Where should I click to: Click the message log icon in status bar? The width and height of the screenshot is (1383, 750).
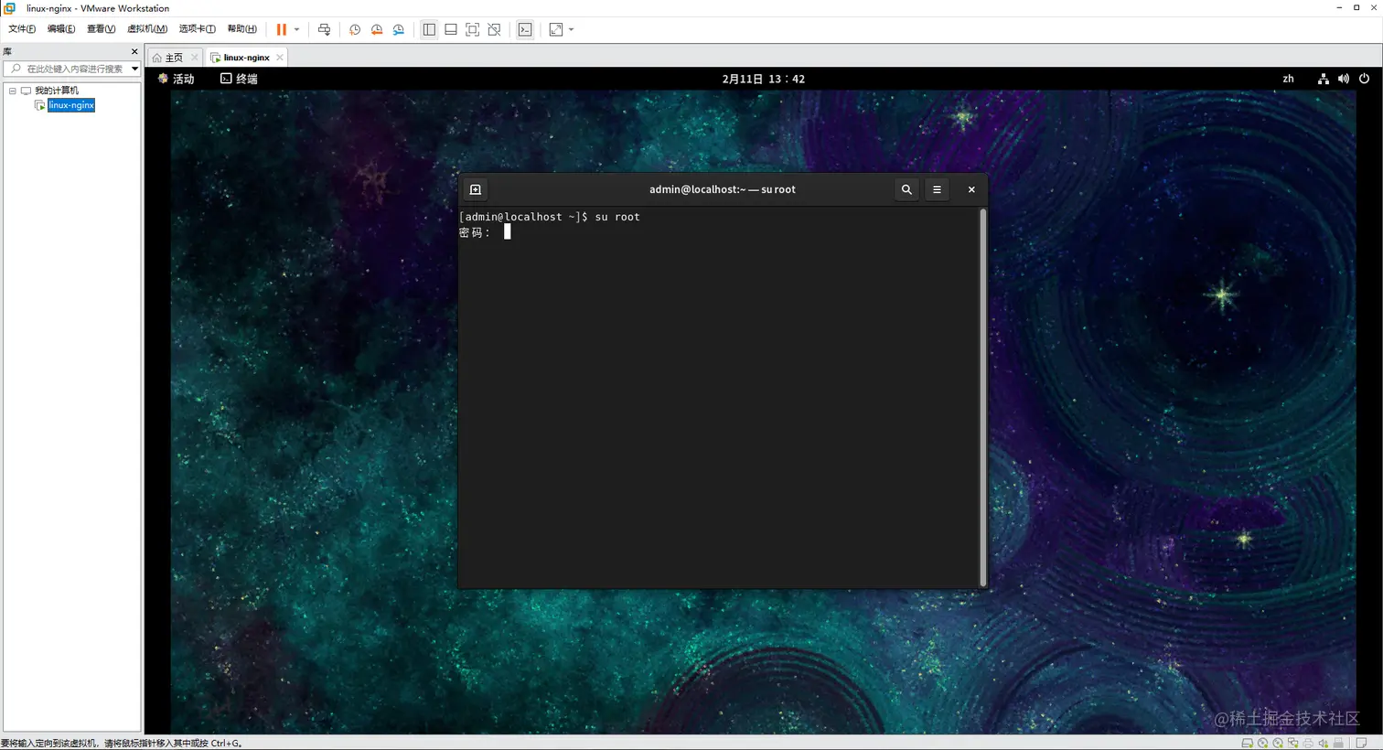pyautogui.click(x=1361, y=743)
